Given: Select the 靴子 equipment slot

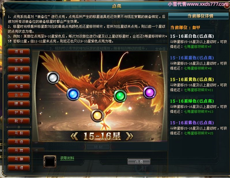Looking at the screenshot, I should [x=19, y=121].
